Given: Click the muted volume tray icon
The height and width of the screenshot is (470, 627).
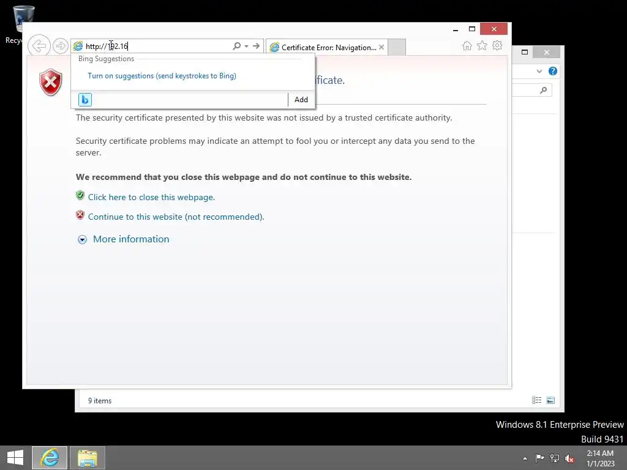Looking at the screenshot, I should pos(569,458).
